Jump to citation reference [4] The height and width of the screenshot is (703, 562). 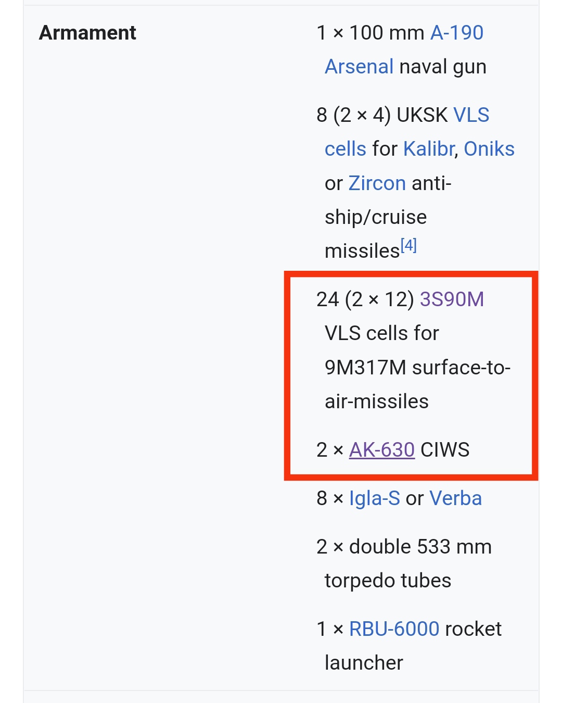point(408,245)
